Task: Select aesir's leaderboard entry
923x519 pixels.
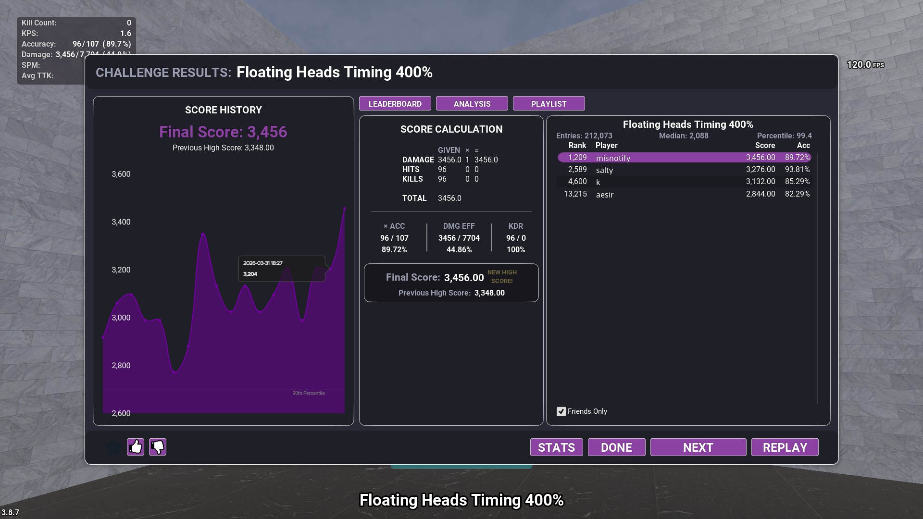Action: point(684,194)
